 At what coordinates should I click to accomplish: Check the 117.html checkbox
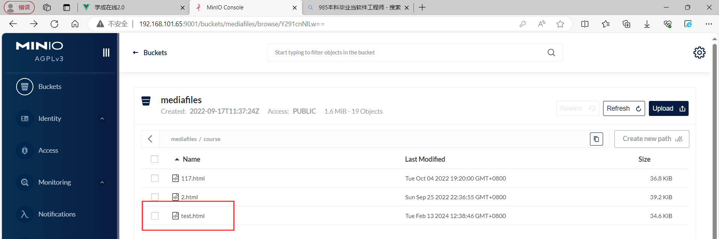(x=155, y=178)
